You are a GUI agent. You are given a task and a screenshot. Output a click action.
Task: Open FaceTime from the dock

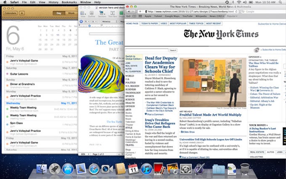click(x=107, y=169)
